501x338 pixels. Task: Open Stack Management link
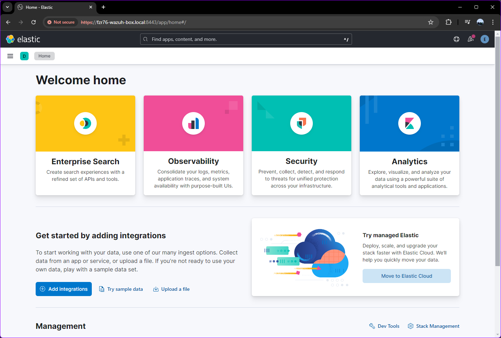tap(434, 326)
